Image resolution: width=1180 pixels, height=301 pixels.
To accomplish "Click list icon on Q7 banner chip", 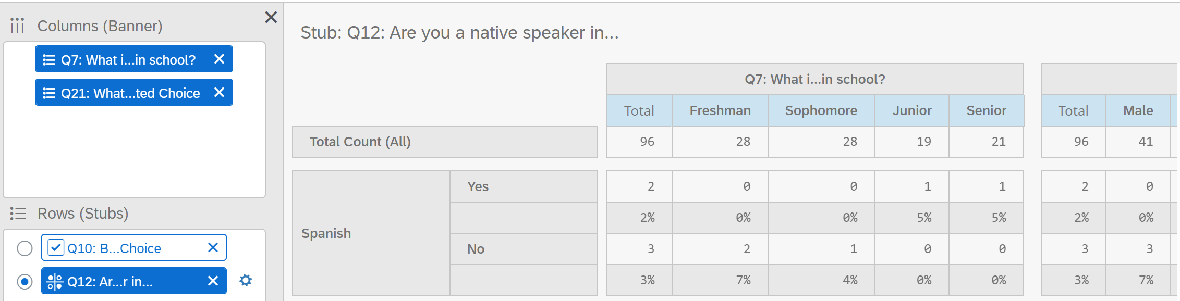I will 49,60.
